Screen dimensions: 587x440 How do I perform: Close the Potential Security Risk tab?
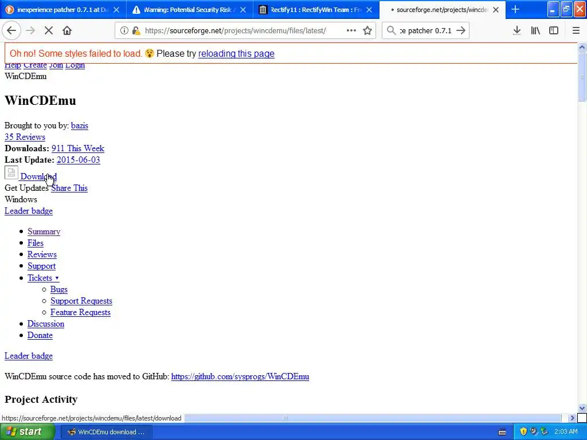coord(243,10)
